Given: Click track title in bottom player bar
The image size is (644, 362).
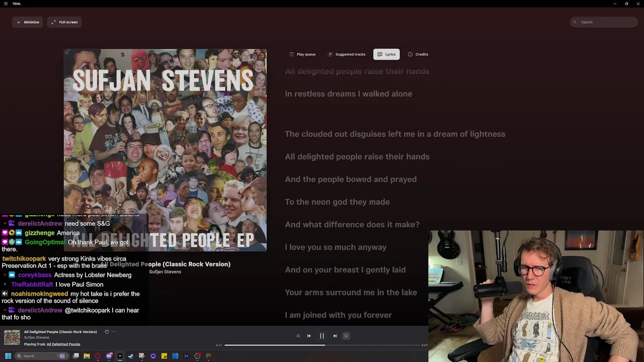Looking at the screenshot, I should 60,332.
